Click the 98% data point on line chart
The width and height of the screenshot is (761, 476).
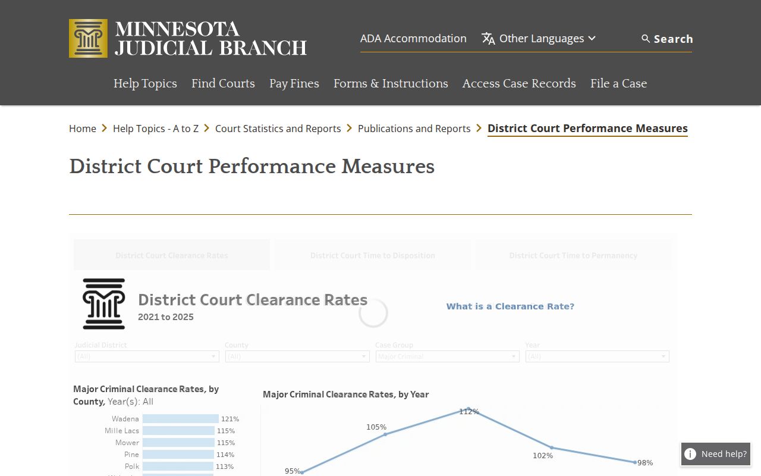tap(635, 462)
